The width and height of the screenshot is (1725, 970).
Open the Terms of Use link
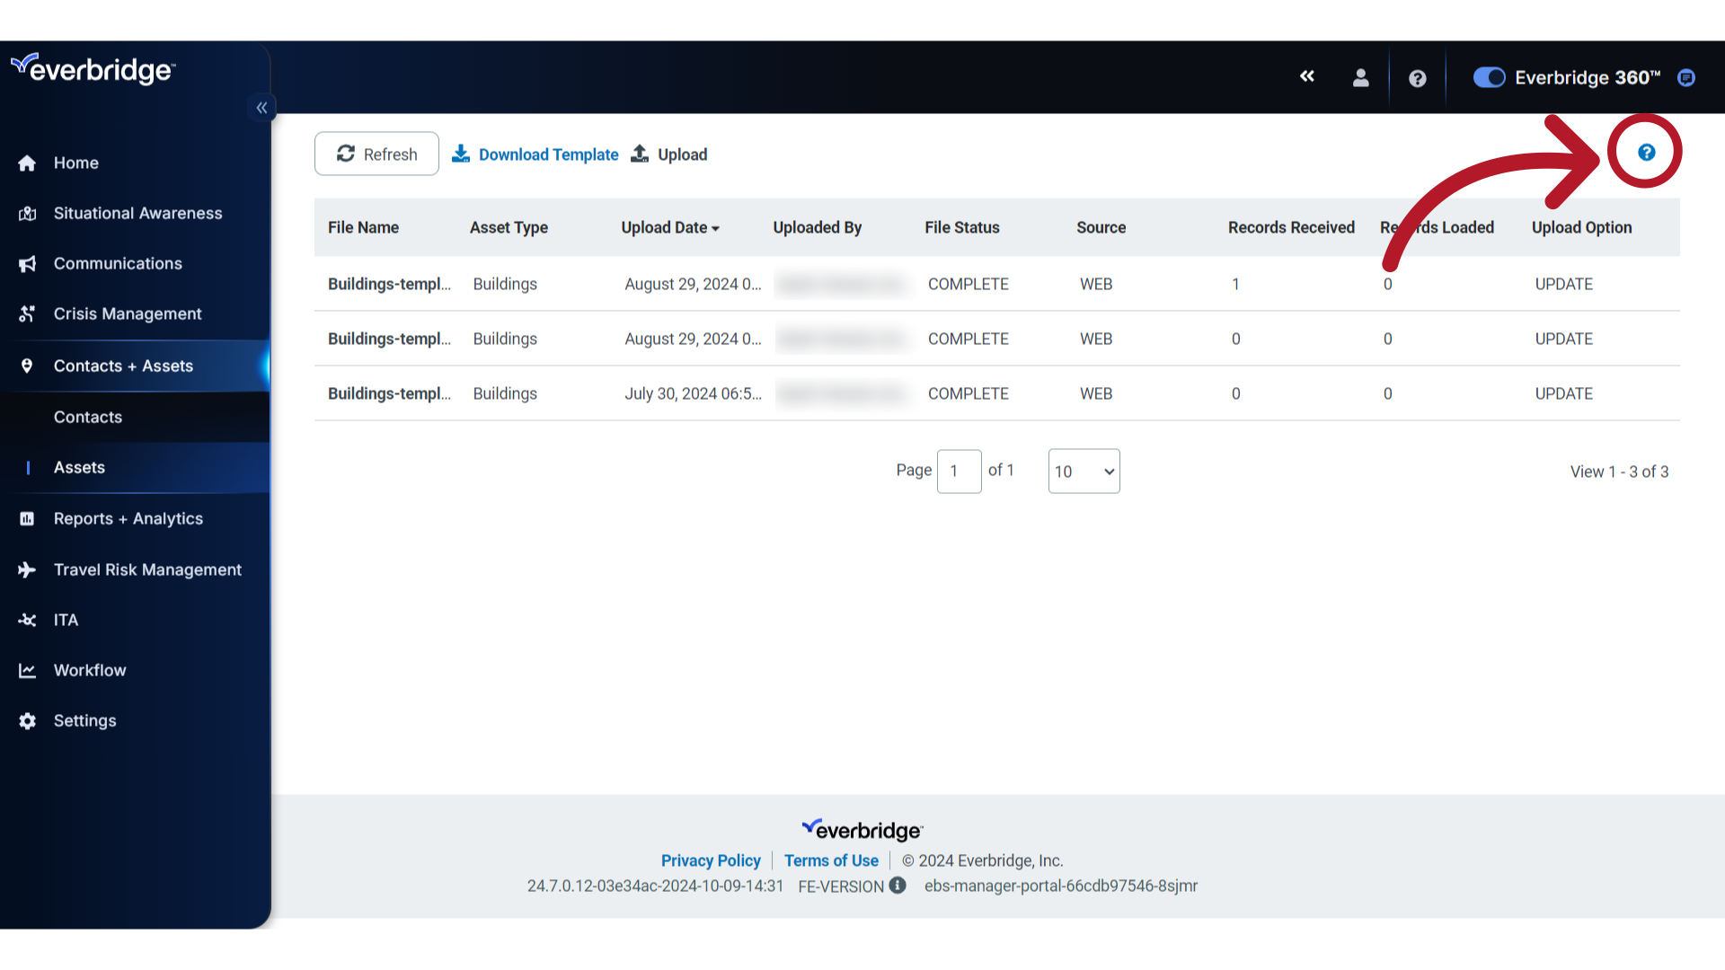coord(831,860)
